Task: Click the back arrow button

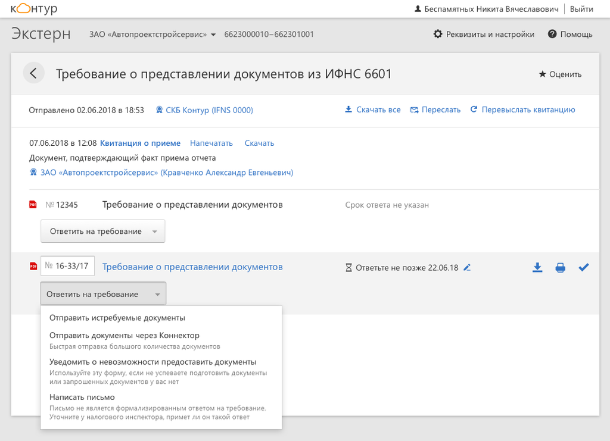Action: coord(33,73)
